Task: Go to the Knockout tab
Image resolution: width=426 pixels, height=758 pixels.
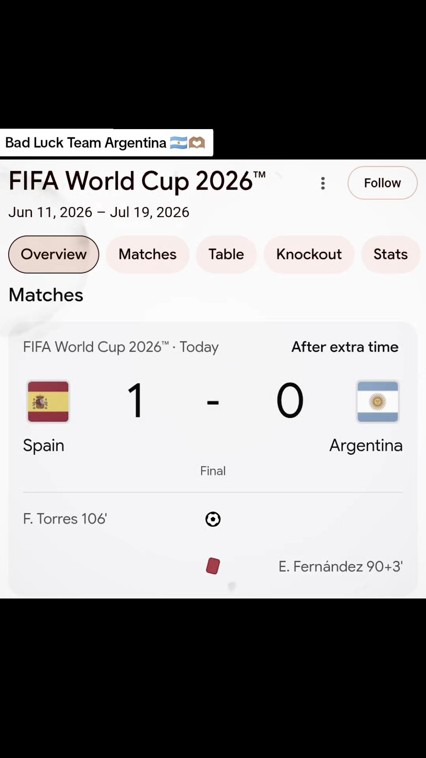Action: (309, 254)
